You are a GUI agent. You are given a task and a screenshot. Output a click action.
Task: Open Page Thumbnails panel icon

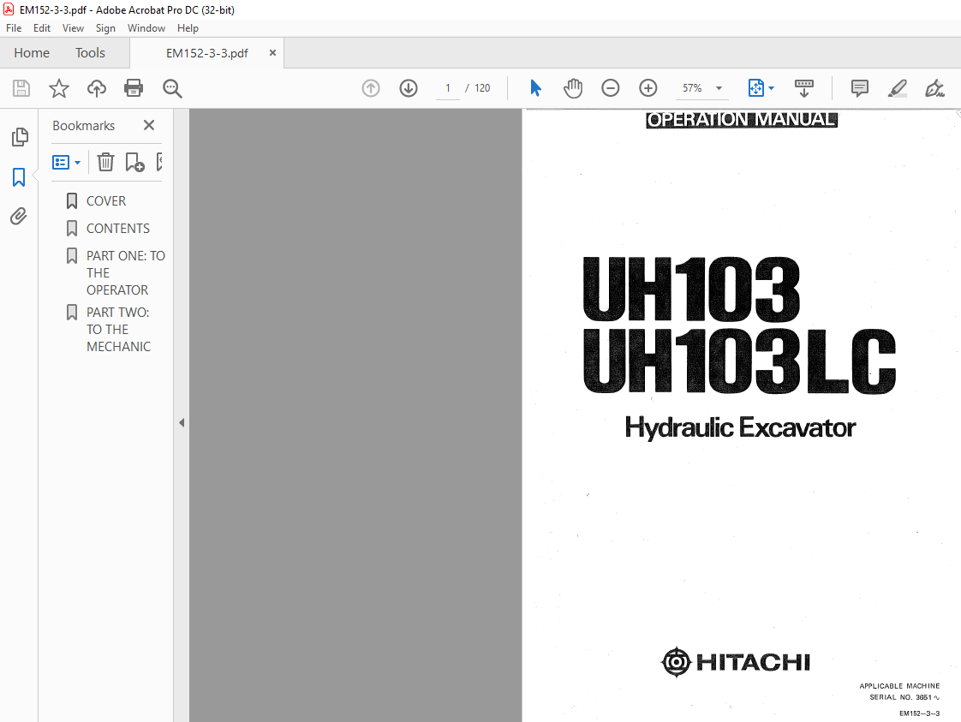[x=20, y=137]
